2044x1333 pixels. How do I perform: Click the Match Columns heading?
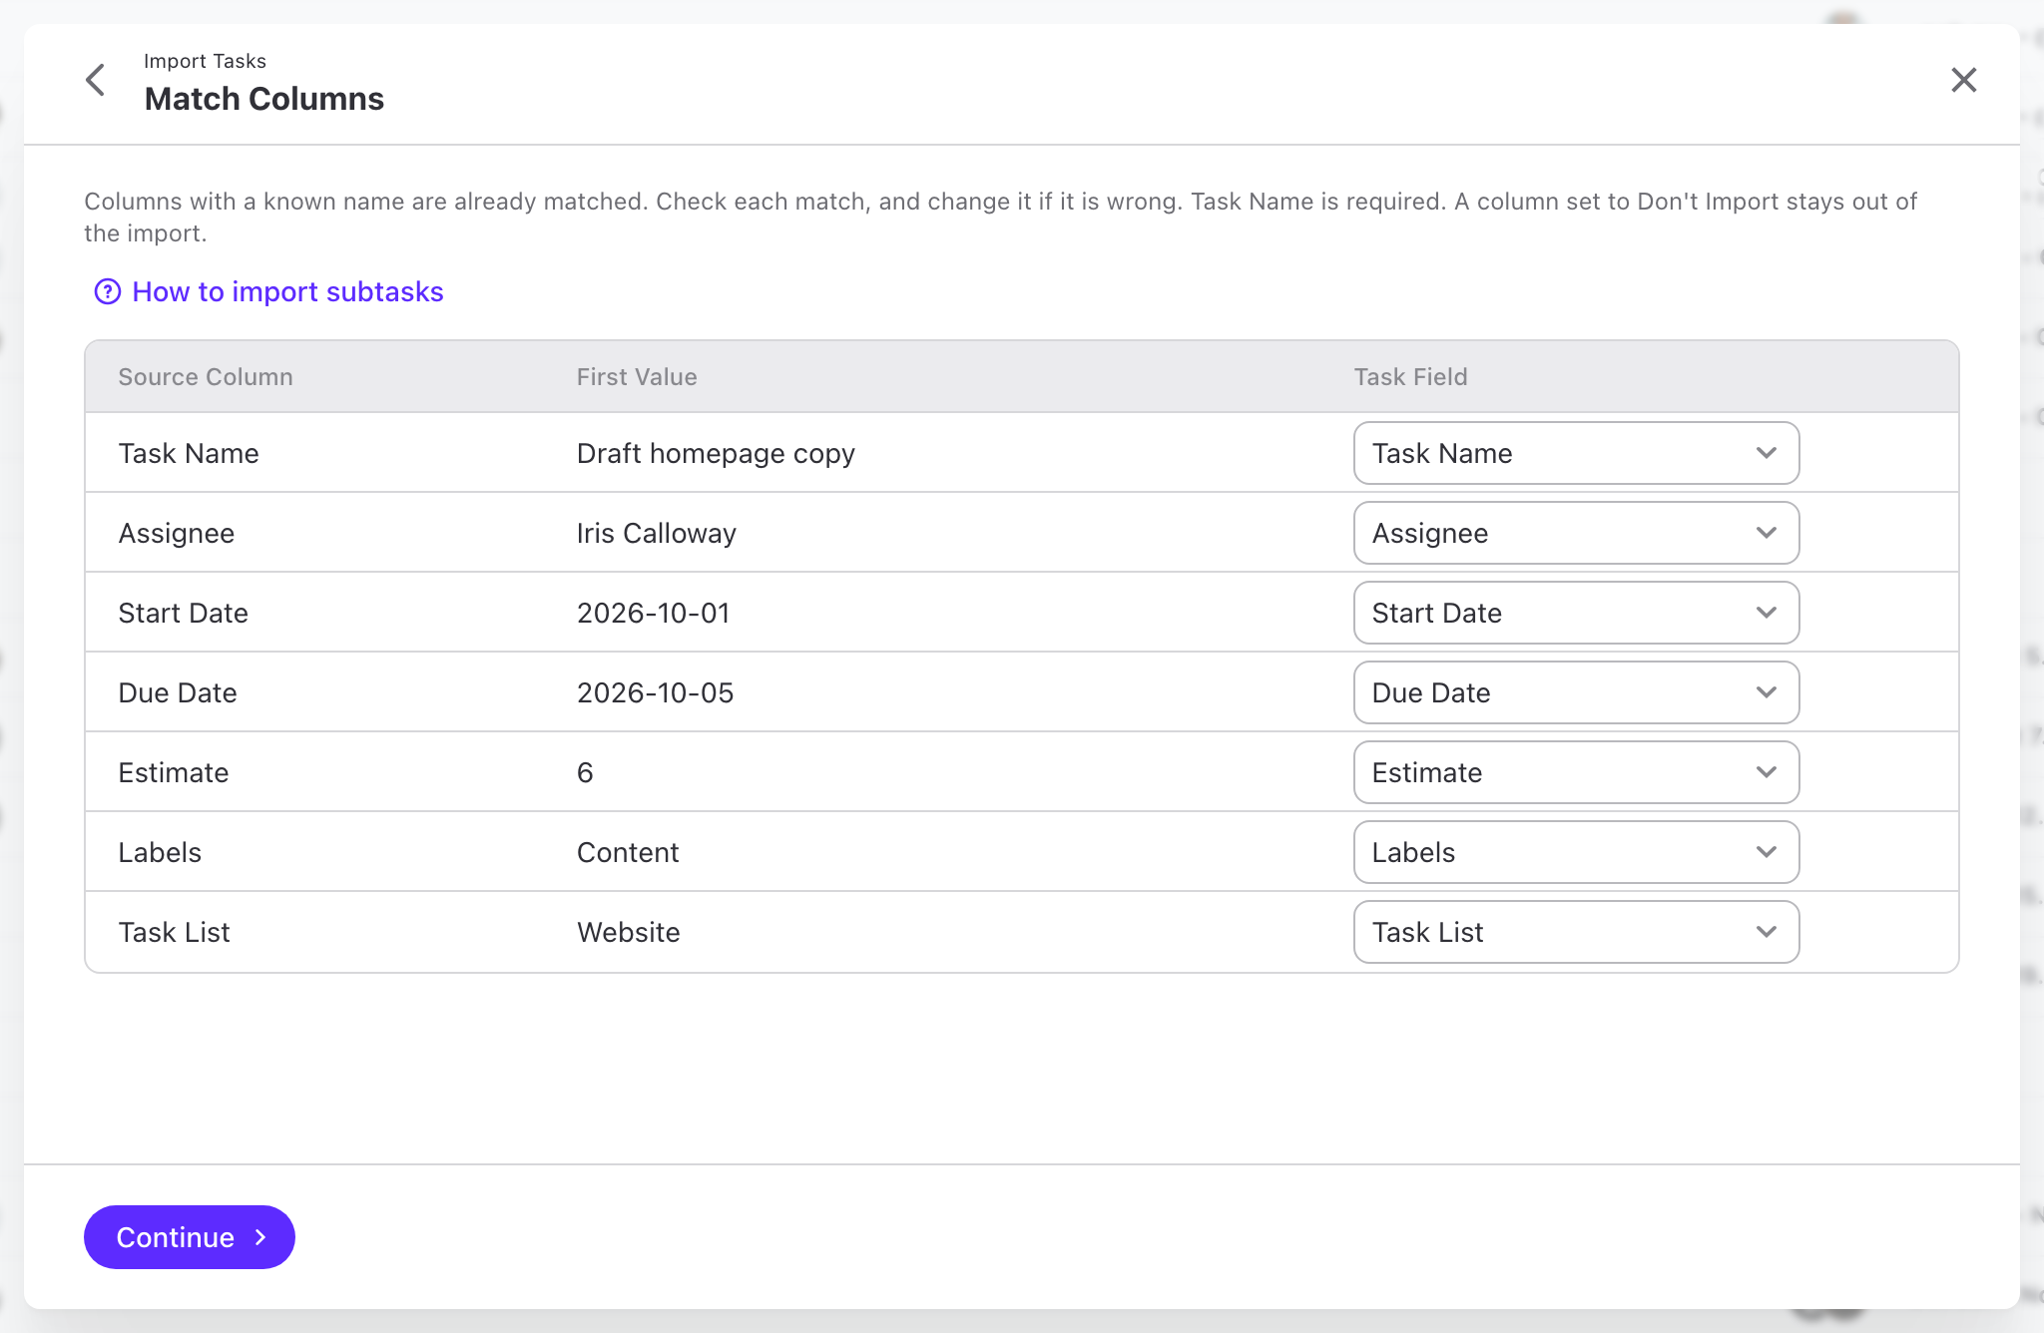264,99
